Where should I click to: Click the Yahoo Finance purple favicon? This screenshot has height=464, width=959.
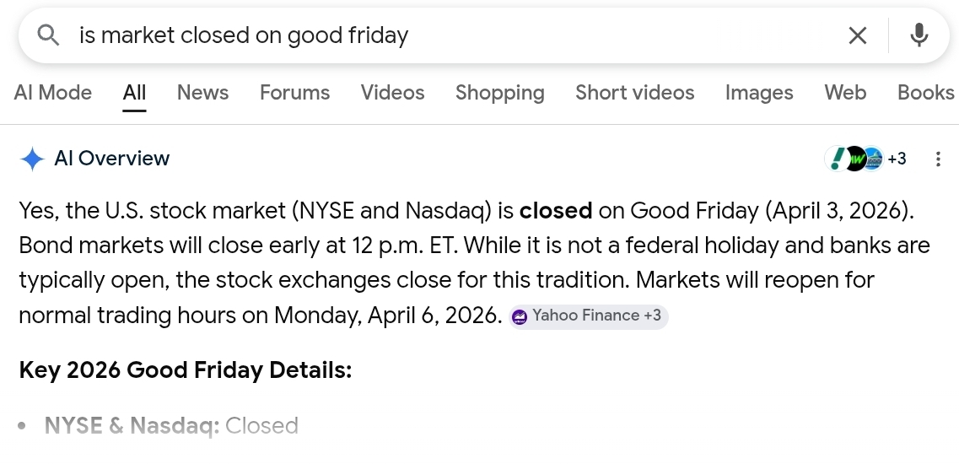coord(520,317)
